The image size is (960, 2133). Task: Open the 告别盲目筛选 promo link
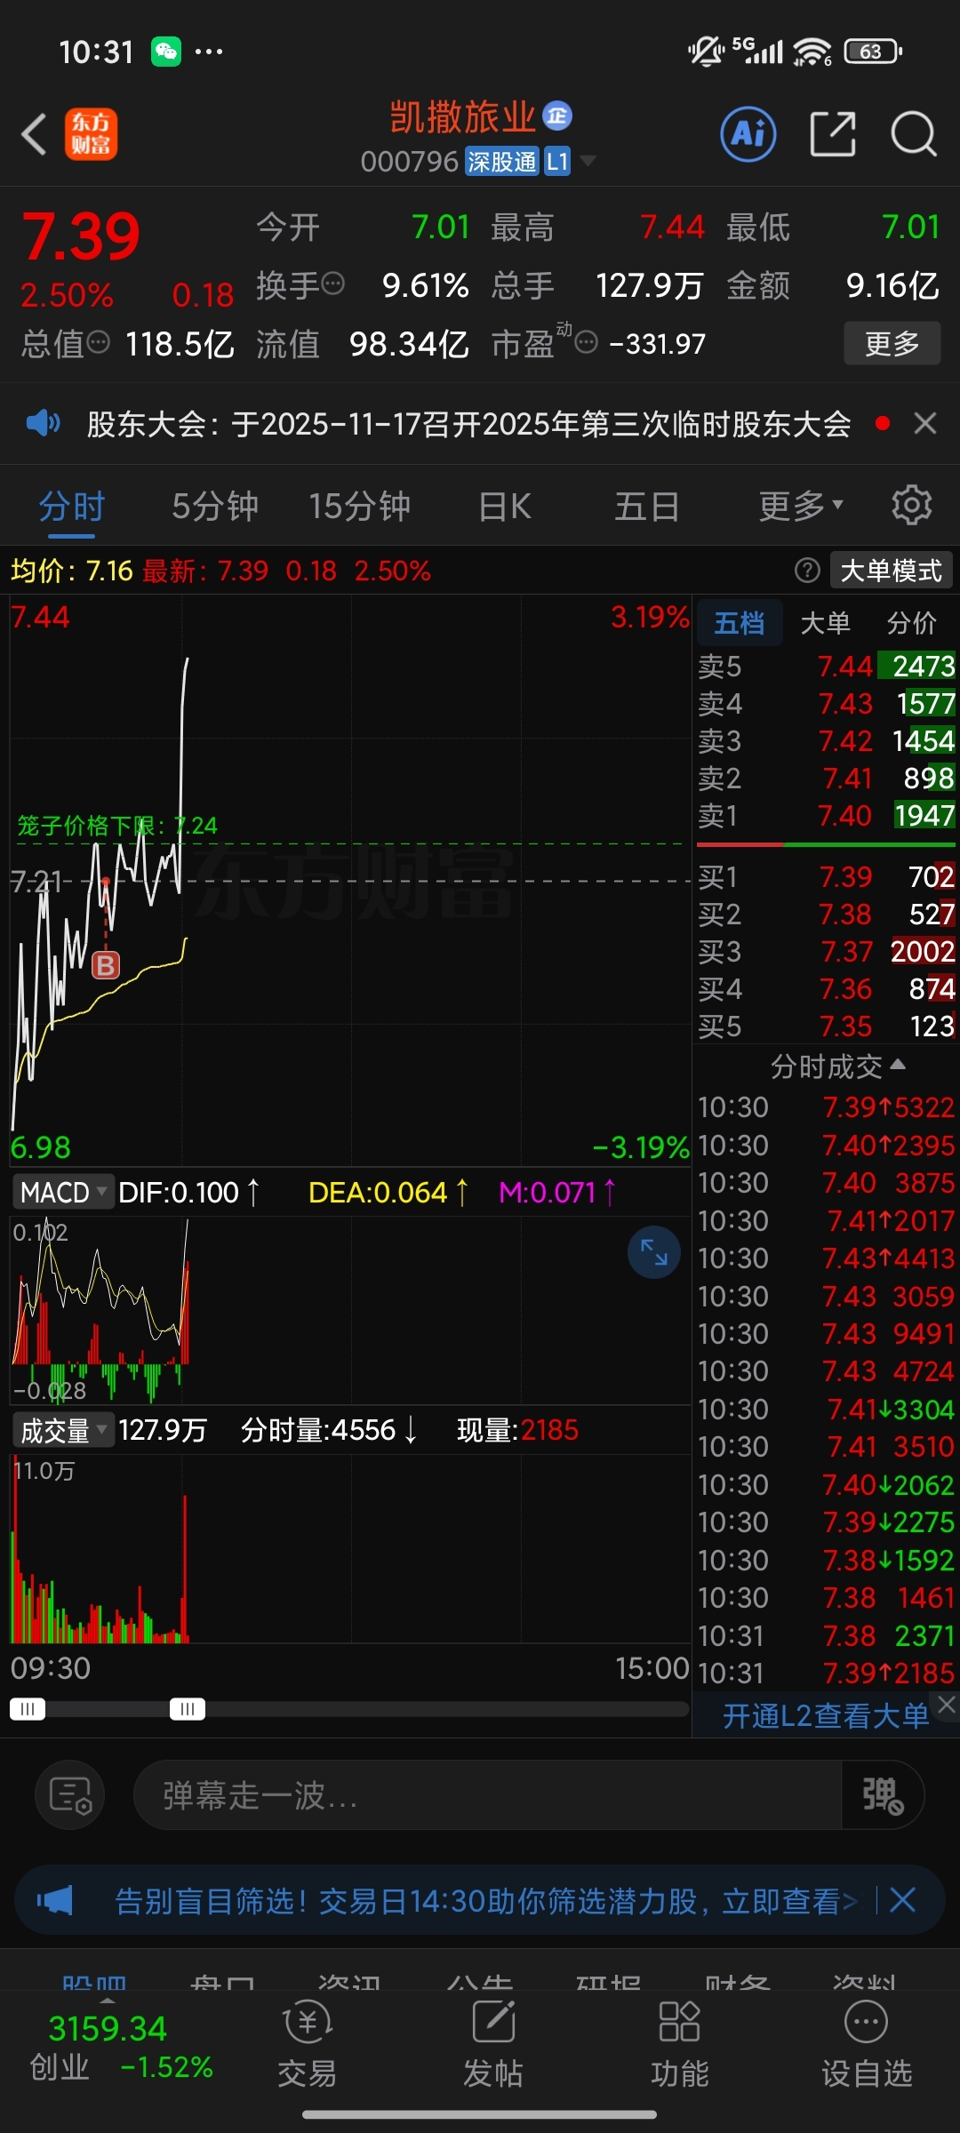click(x=486, y=1900)
